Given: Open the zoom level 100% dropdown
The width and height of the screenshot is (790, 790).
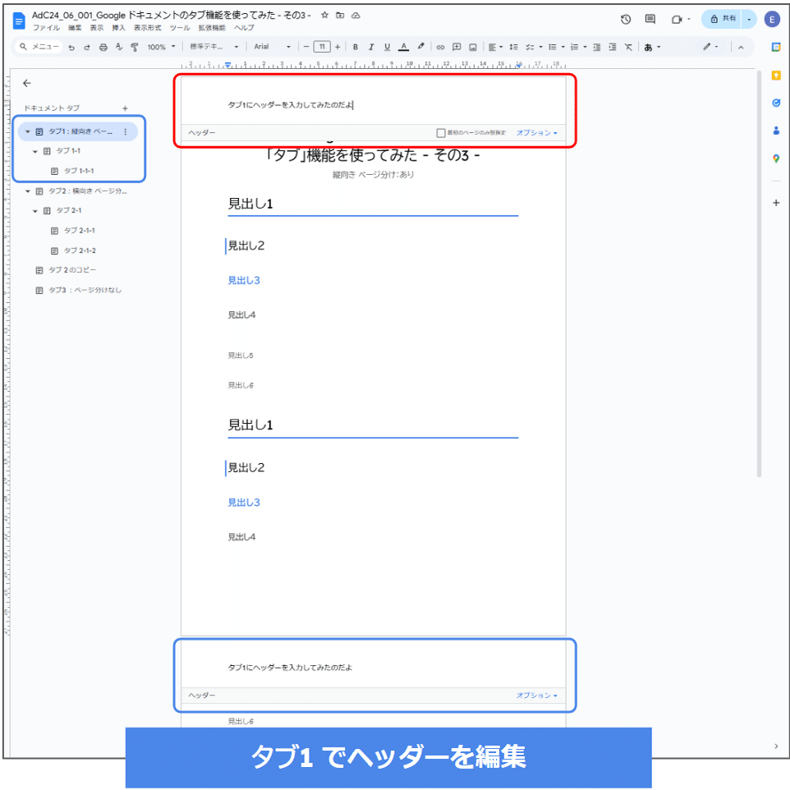Looking at the screenshot, I should coord(158,47).
